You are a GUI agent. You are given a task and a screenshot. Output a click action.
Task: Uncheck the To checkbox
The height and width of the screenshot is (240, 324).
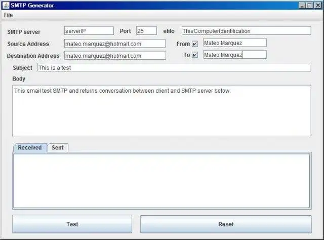[195, 55]
